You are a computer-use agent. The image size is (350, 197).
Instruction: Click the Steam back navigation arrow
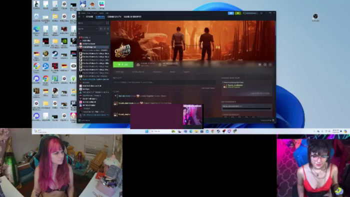coord(79,16)
